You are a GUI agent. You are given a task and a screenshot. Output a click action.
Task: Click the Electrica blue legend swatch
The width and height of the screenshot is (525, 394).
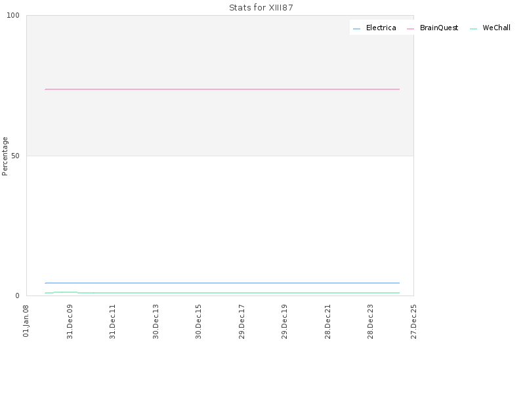(x=356, y=29)
